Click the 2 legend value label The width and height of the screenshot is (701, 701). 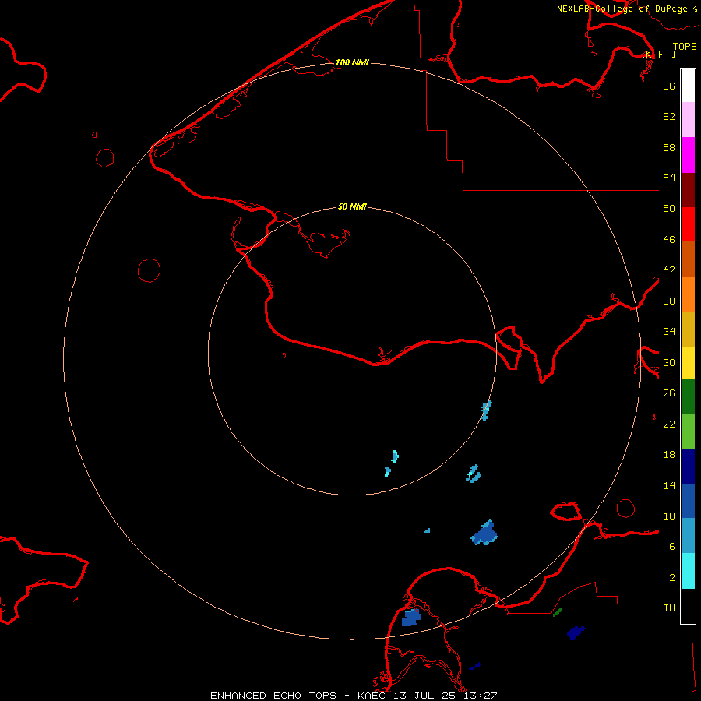[672, 578]
